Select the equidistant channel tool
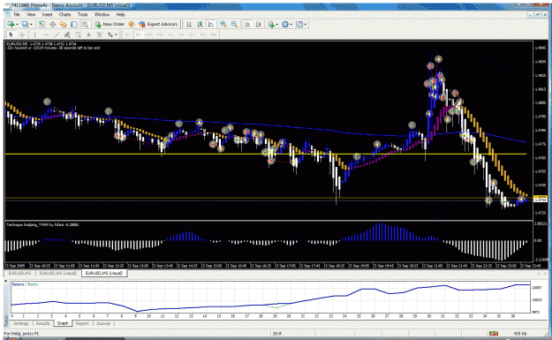The height and width of the screenshot is (340, 552). pos(67,34)
